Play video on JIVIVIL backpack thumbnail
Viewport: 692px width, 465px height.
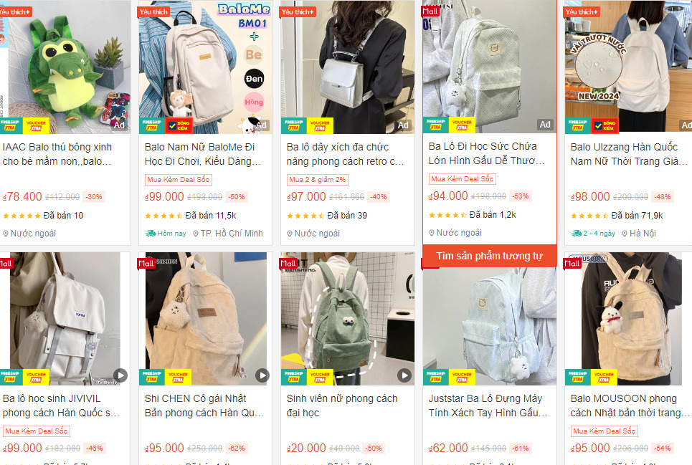(x=120, y=375)
